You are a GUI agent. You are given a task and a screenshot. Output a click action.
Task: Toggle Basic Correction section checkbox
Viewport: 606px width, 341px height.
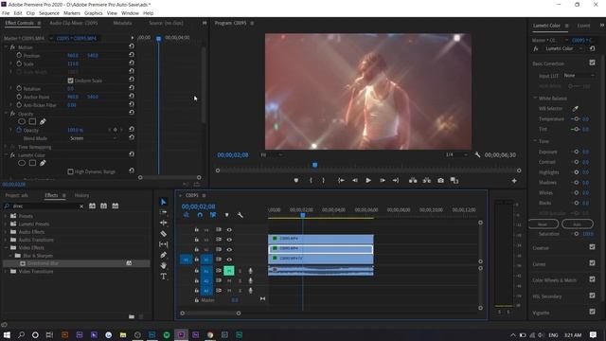592,63
